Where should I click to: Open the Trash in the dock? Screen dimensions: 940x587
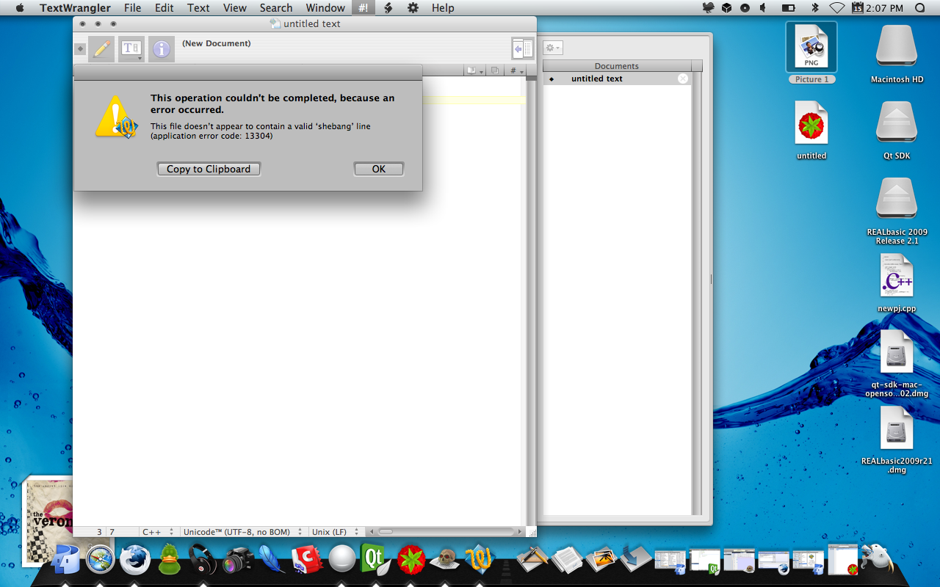coord(876,560)
